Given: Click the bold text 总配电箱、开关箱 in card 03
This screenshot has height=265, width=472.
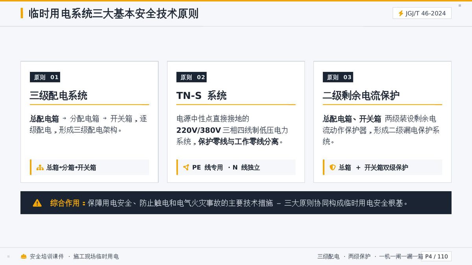Looking at the screenshot, I should [352, 119].
